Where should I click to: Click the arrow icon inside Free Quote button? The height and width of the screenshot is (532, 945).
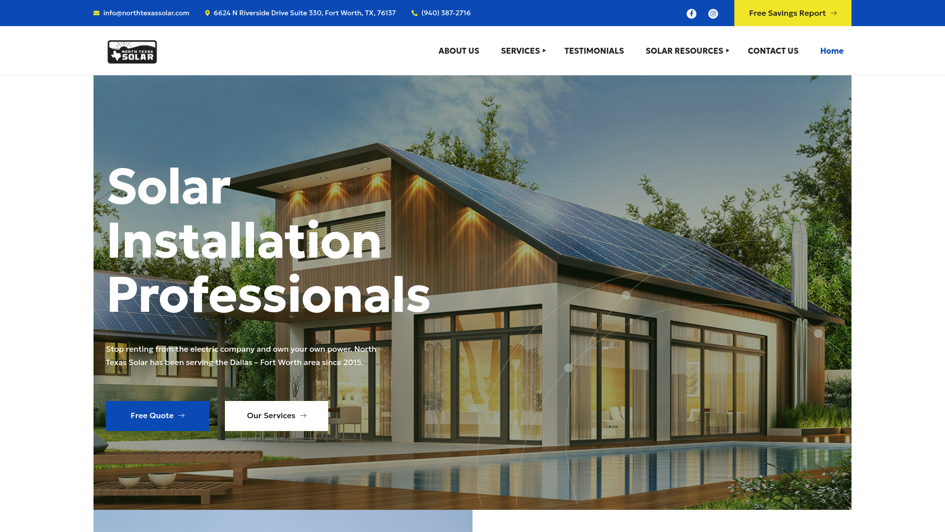coord(181,416)
